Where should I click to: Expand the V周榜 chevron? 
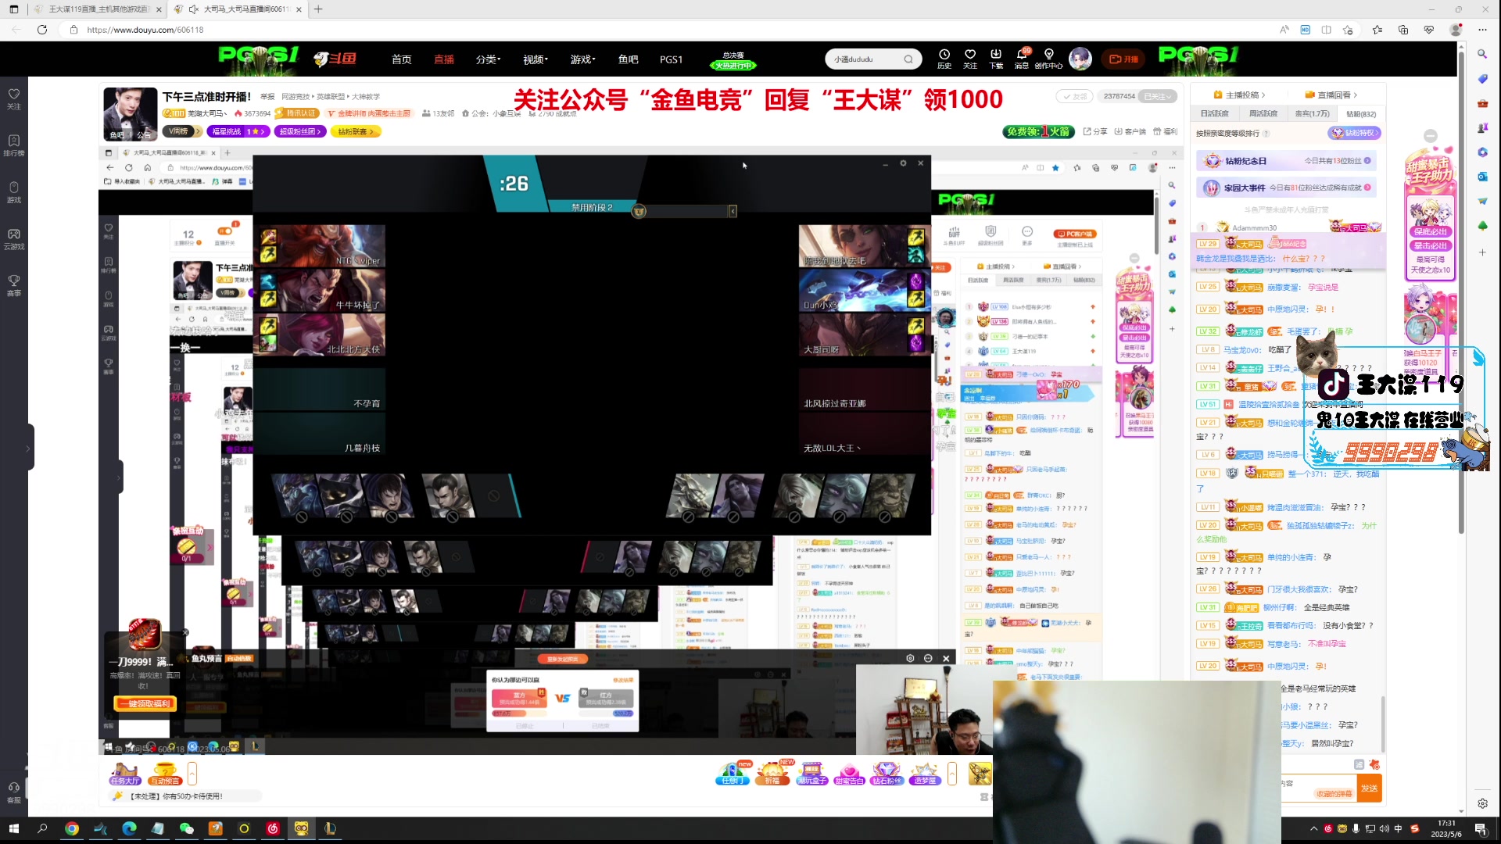pyautogui.click(x=199, y=131)
